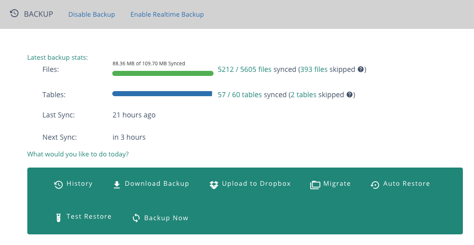
Task: Click the Download Backup arrow icon
Action: point(117,184)
